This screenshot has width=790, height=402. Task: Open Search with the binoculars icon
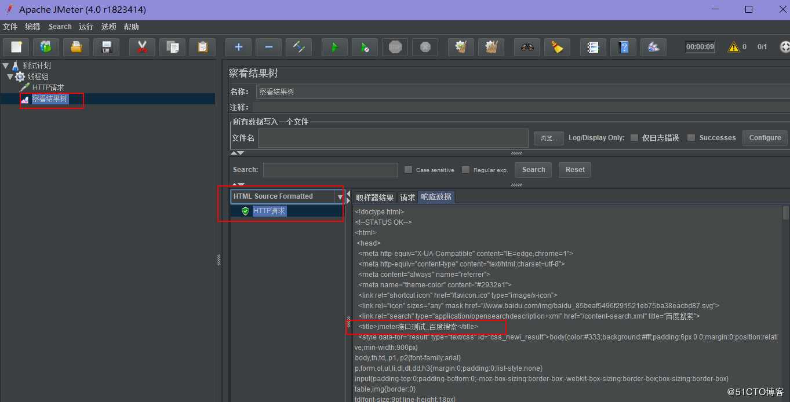pyautogui.click(x=527, y=47)
